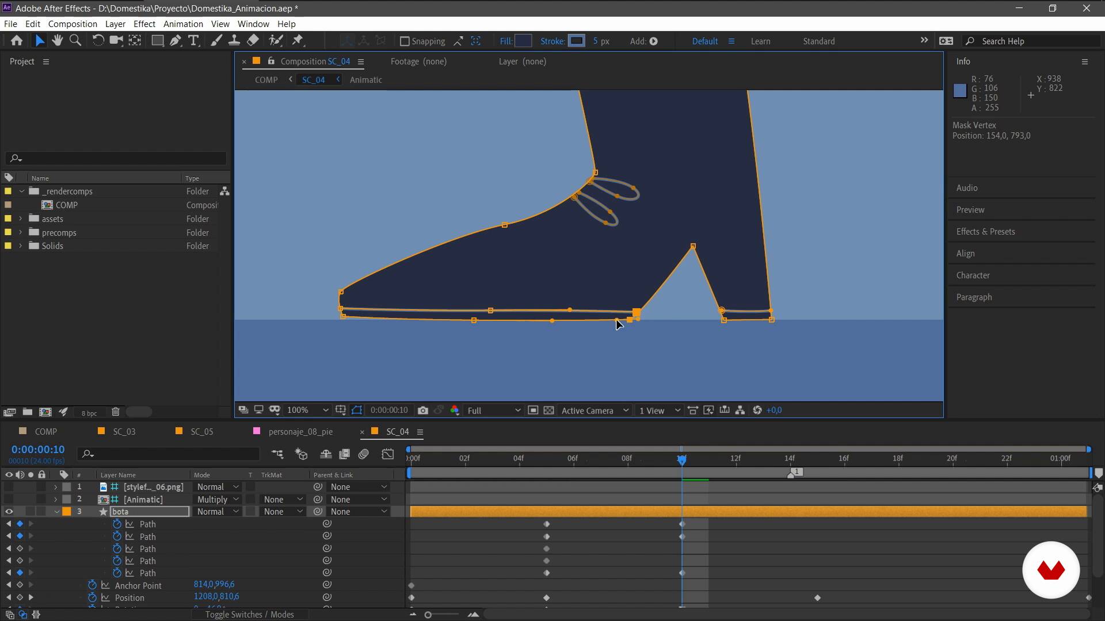
Task: Take a snapshot with camera icon
Action: point(423,411)
